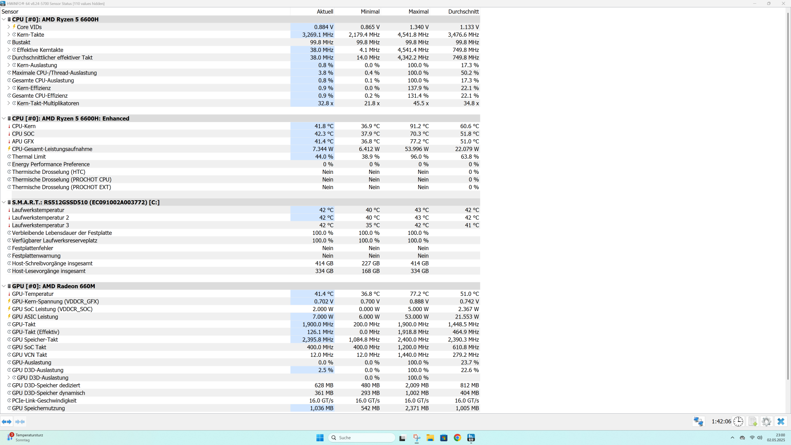Click the thermometer icon of GPU-Temperatur
This screenshot has height=445, width=791.
coord(9,294)
